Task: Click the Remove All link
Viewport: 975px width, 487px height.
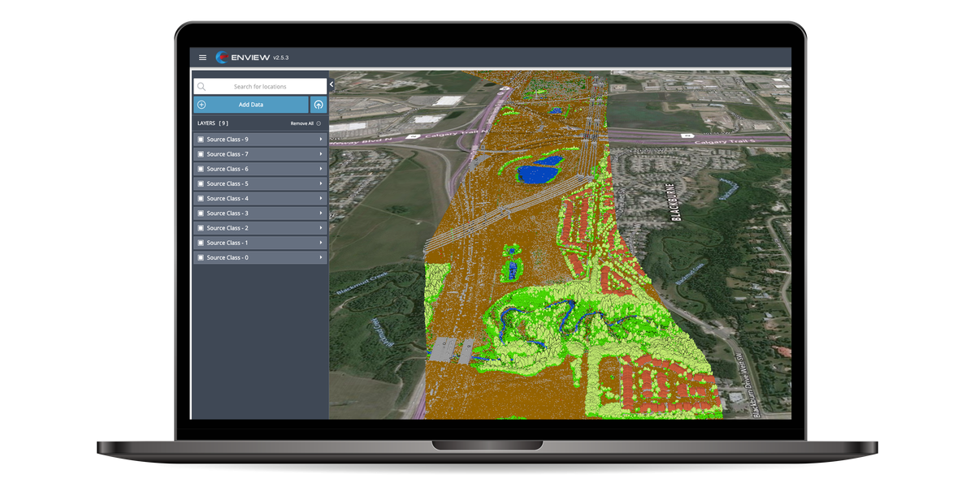Action: pos(301,123)
